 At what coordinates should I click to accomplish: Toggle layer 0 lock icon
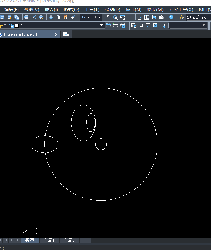(11, 26)
